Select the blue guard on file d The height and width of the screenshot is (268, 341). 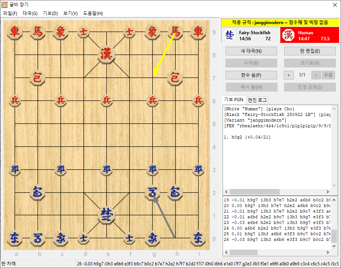tap(83, 238)
